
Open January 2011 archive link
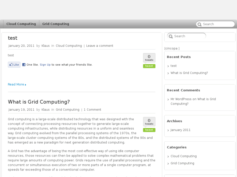tap(180, 130)
